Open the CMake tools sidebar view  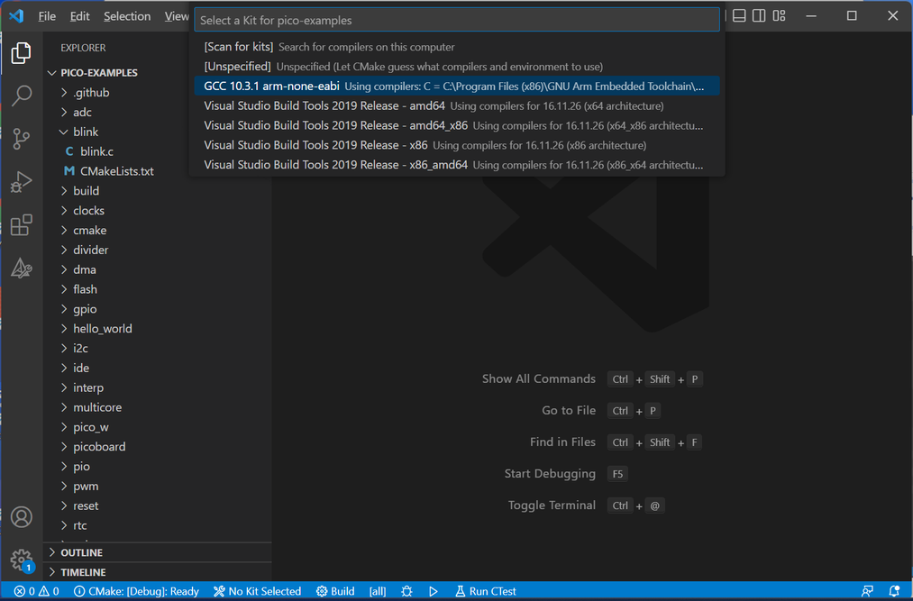(21, 269)
